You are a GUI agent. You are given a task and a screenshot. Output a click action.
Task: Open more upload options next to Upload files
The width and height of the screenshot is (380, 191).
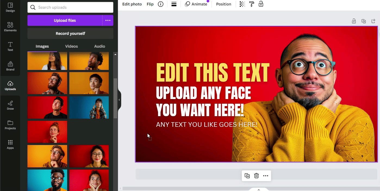point(108,20)
